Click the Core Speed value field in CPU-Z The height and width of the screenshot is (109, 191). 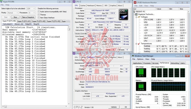pyautogui.click(x=92, y=36)
